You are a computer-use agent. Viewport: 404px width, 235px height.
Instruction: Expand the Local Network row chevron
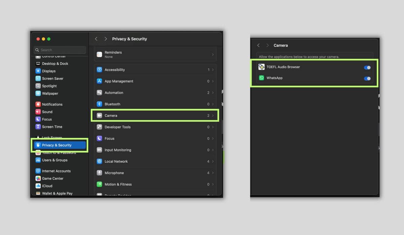(x=213, y=161)
